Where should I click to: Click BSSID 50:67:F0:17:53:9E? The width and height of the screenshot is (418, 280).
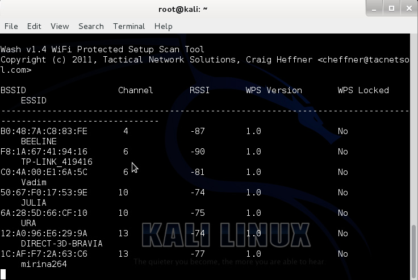[44, 193]
